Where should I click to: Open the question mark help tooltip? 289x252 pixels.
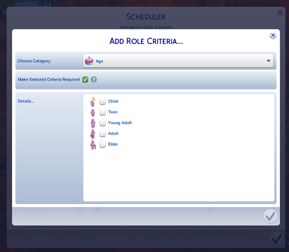(94, 80)
